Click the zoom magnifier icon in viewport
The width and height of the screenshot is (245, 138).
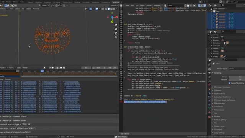point(116,25)
